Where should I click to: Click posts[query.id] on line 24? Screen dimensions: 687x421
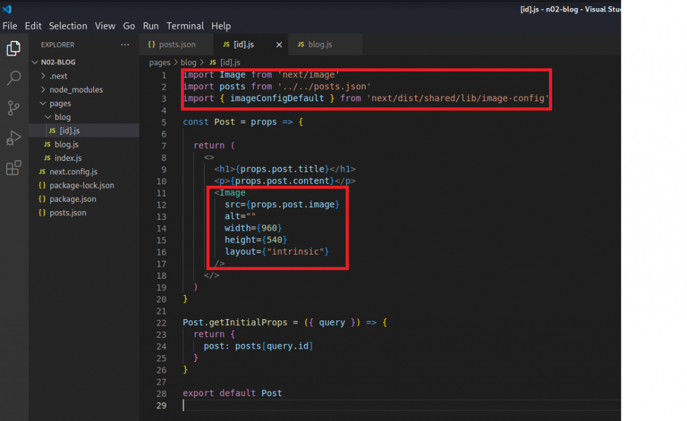(274, 346)
